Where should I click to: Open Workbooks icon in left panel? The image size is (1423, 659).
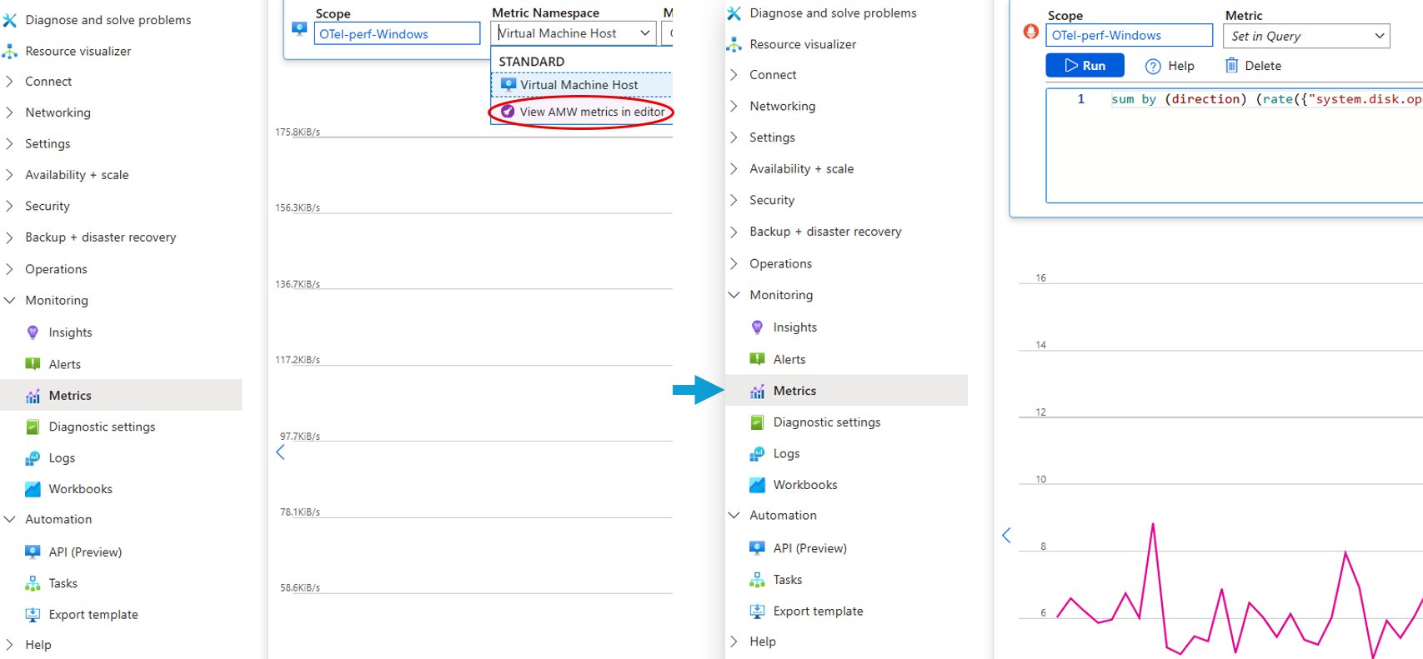pos(33,489)
